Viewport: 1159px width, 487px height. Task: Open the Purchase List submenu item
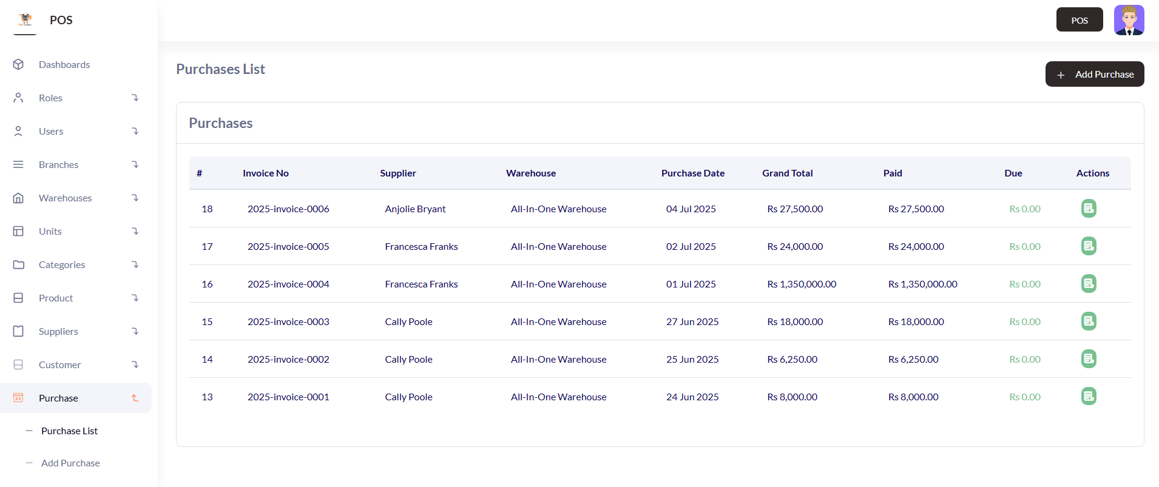click(x=69, y=431)
